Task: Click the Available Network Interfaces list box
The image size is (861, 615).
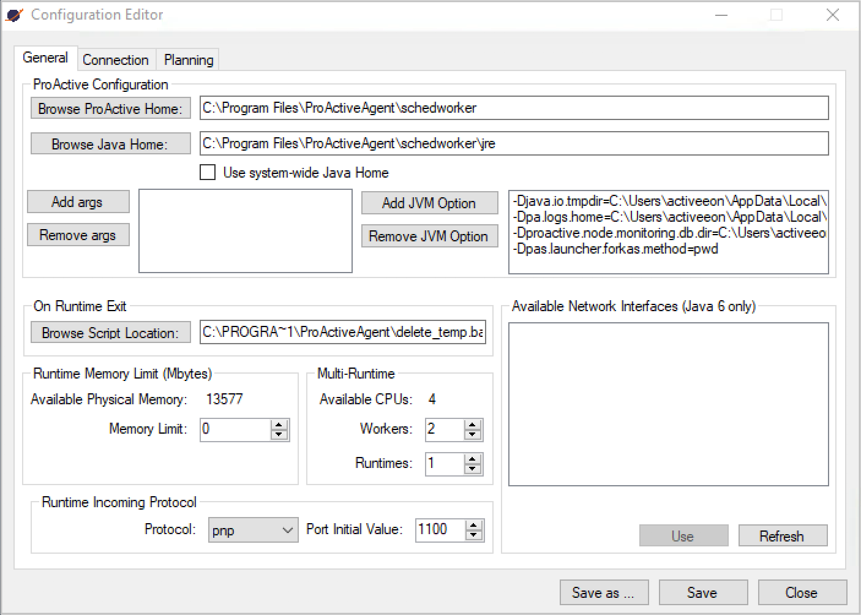Action: click(669, 404)
